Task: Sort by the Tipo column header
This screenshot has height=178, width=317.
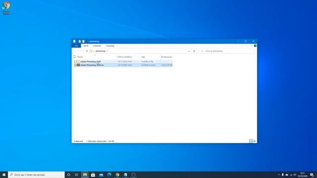Action: tap(143, 57)
